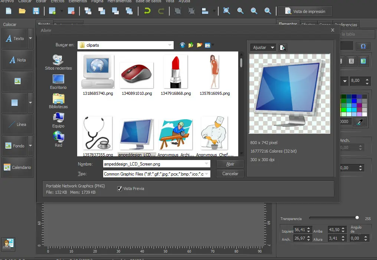This screenshot has height=260, width=377.
Task: Click the Red network location
Action: (x=58, y=139)
